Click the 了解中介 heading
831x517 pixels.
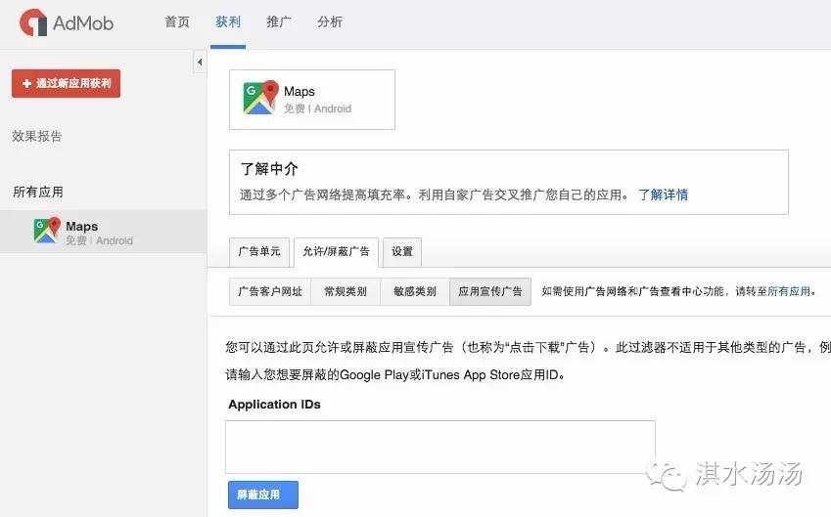[x=269, y=169]
